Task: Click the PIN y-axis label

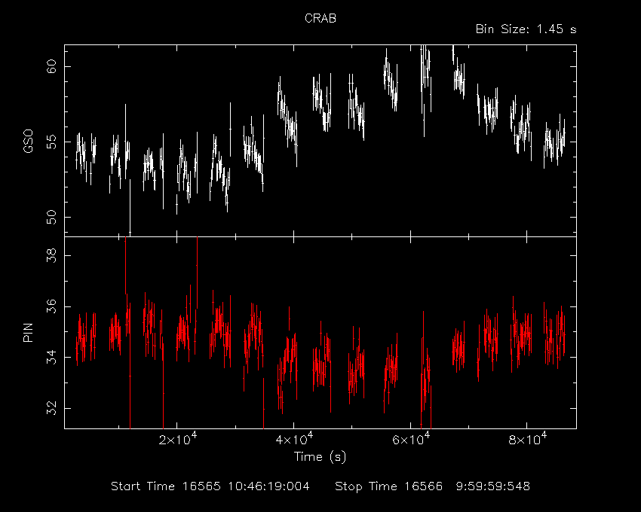Action: click(x=28, y=332)
